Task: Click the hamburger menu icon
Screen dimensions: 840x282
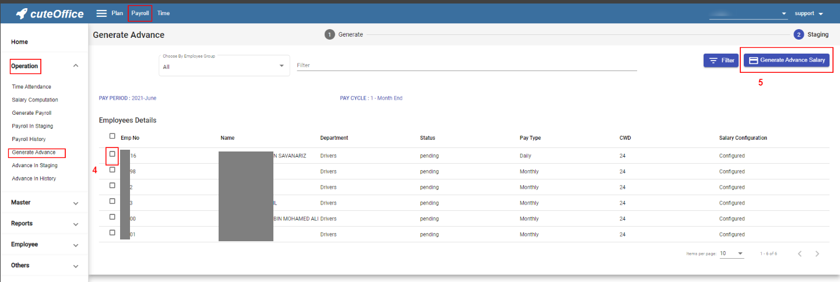Action: click(x=101, y=13)
